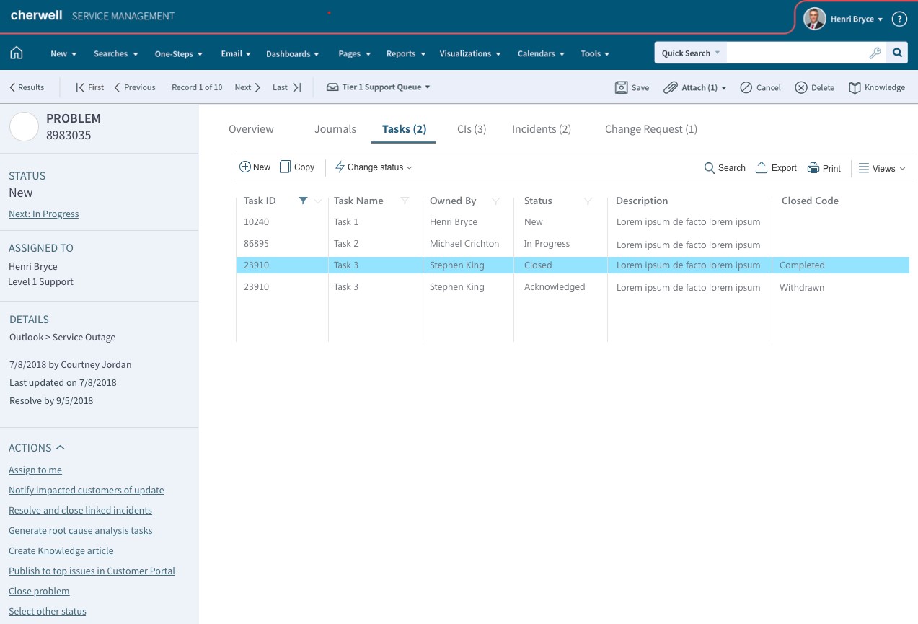Export the tasks list
918x624 pixels.
(x=776, y=168)
